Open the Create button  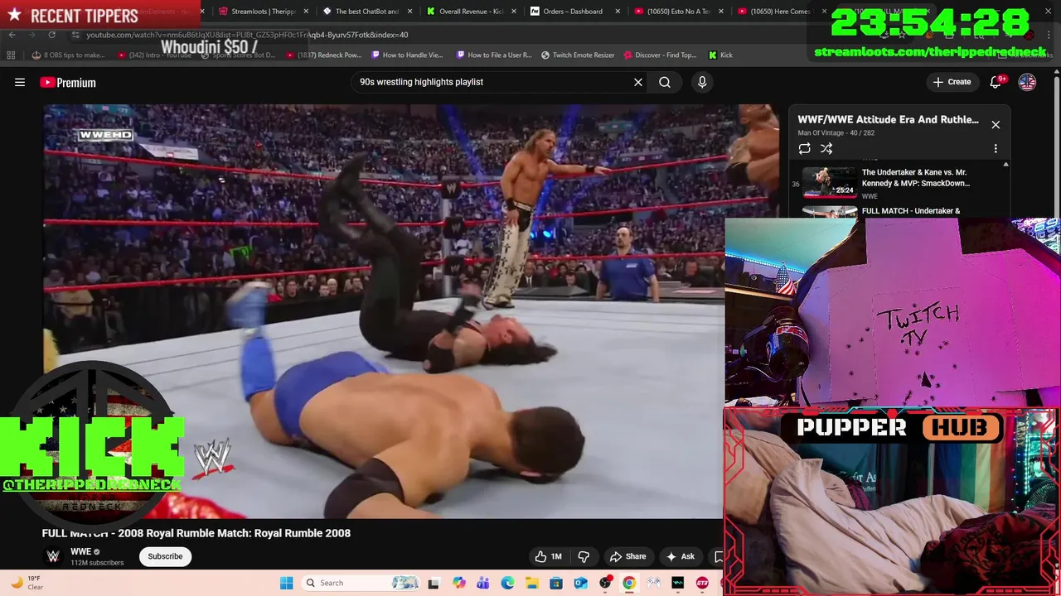click(x=952, y=82)
